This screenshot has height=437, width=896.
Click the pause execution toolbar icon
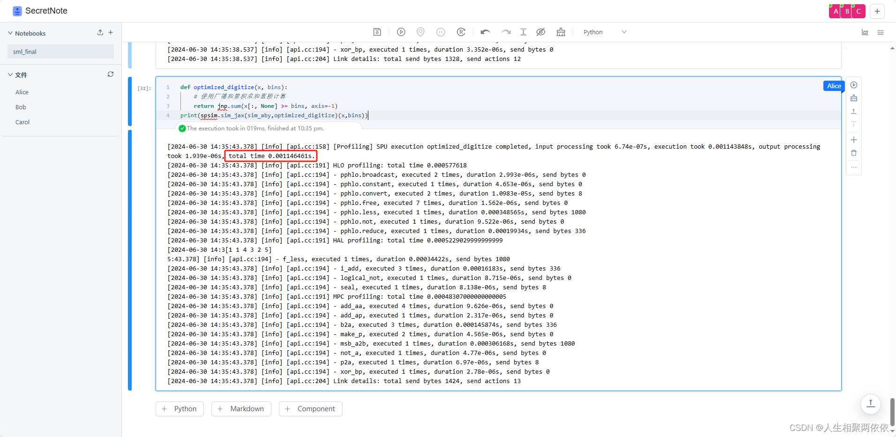click(x=441, y=32)
